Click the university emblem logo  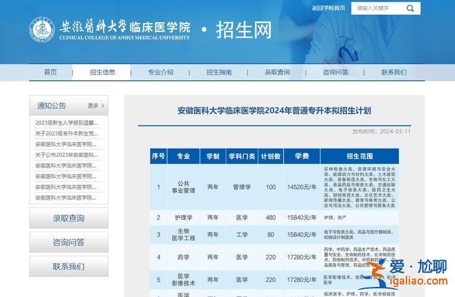[x=42, y=30]
